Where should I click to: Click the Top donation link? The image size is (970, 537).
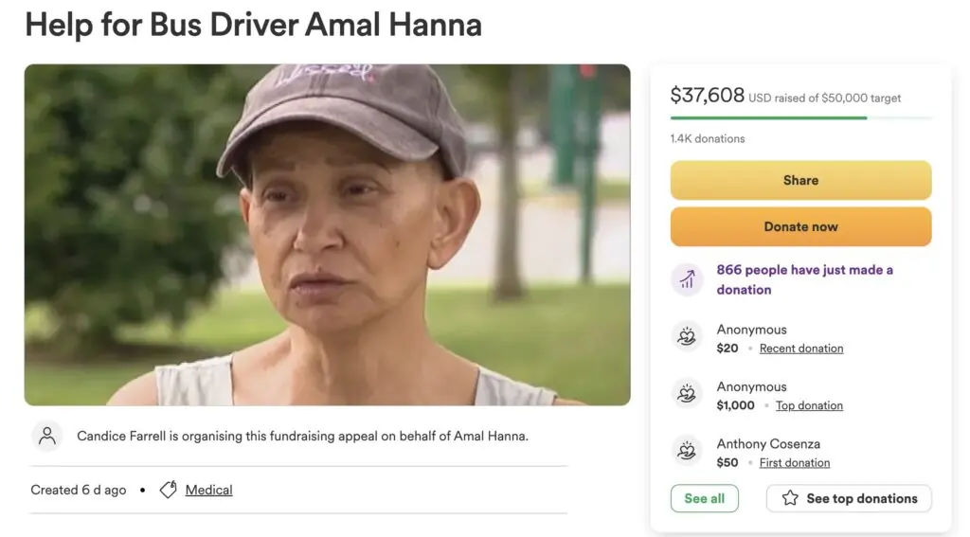pos(809,405)
